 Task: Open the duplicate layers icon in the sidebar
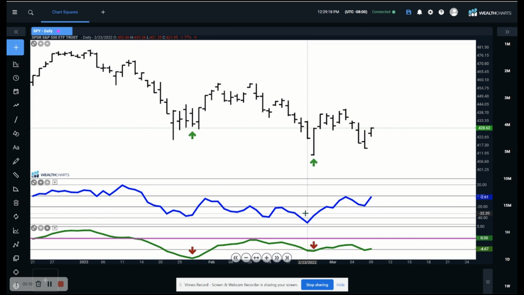click(16, 258)
